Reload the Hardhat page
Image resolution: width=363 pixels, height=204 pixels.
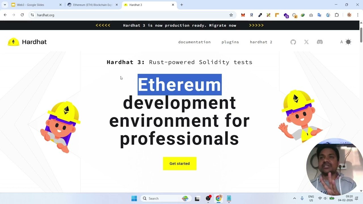22,15
